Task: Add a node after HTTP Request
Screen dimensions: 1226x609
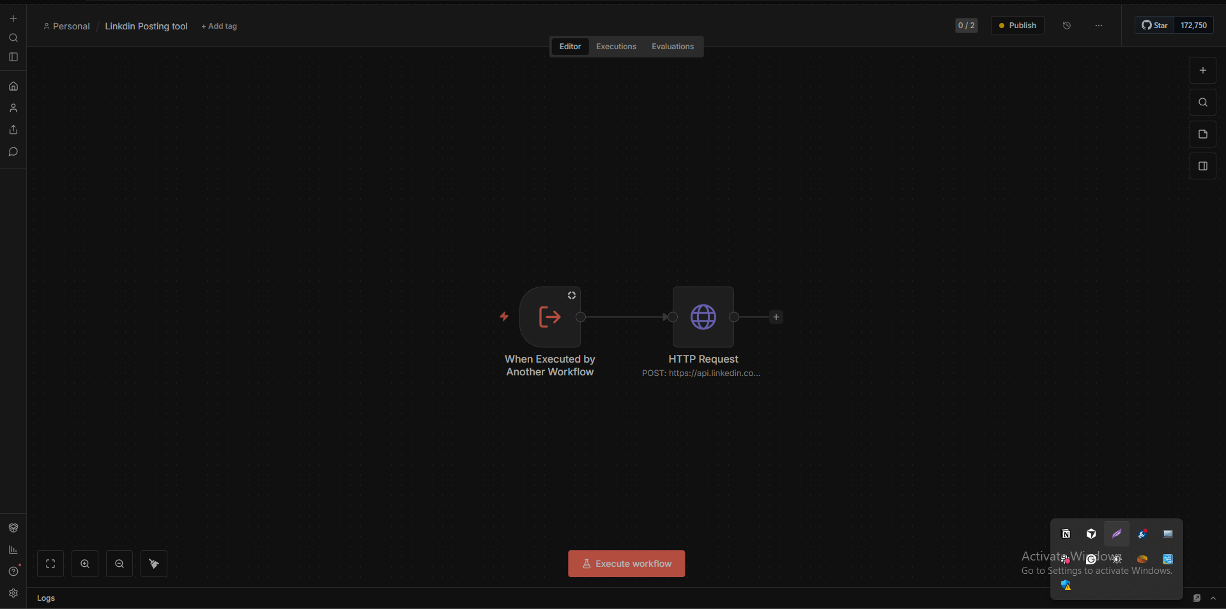Action: coord(776,317)
